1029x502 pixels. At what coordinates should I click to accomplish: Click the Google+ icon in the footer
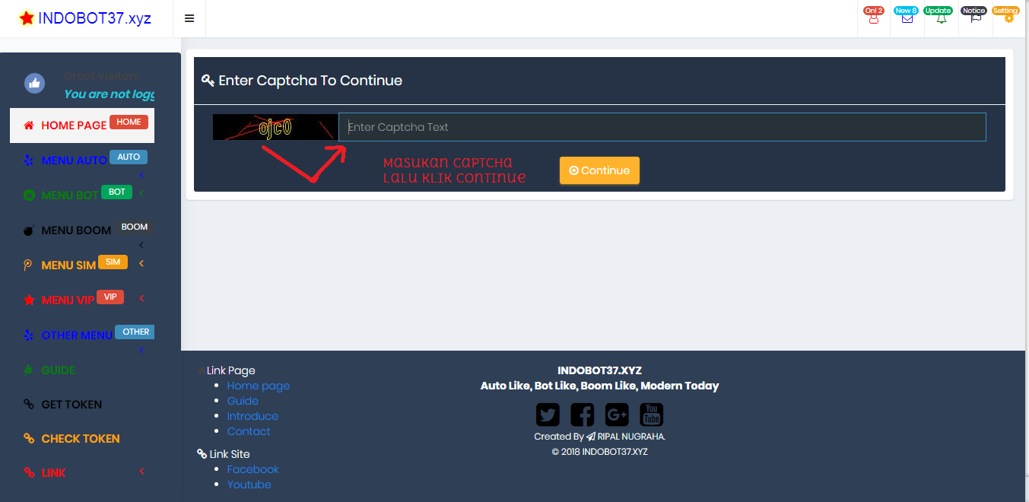pyautogui.click(x=616, y=414)
